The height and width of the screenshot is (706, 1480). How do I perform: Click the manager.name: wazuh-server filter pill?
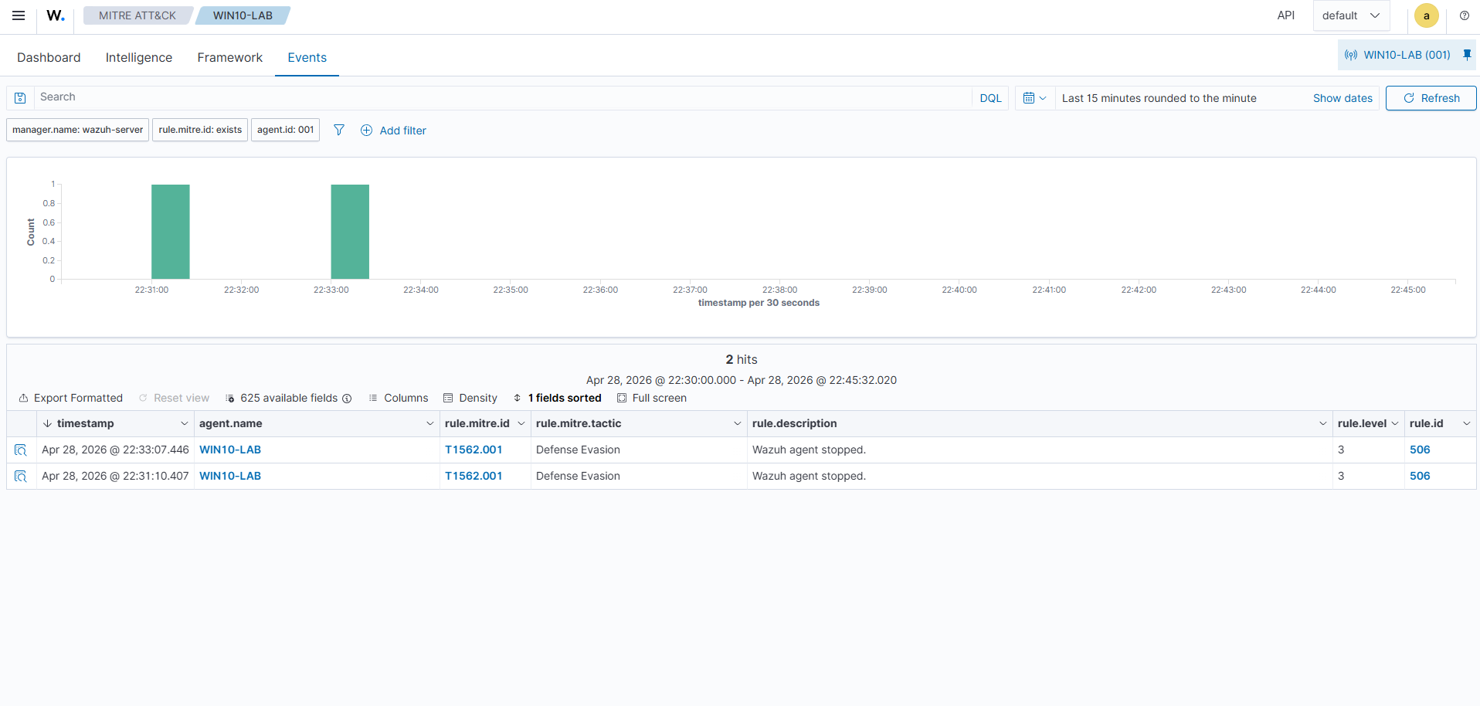[77, 130]
